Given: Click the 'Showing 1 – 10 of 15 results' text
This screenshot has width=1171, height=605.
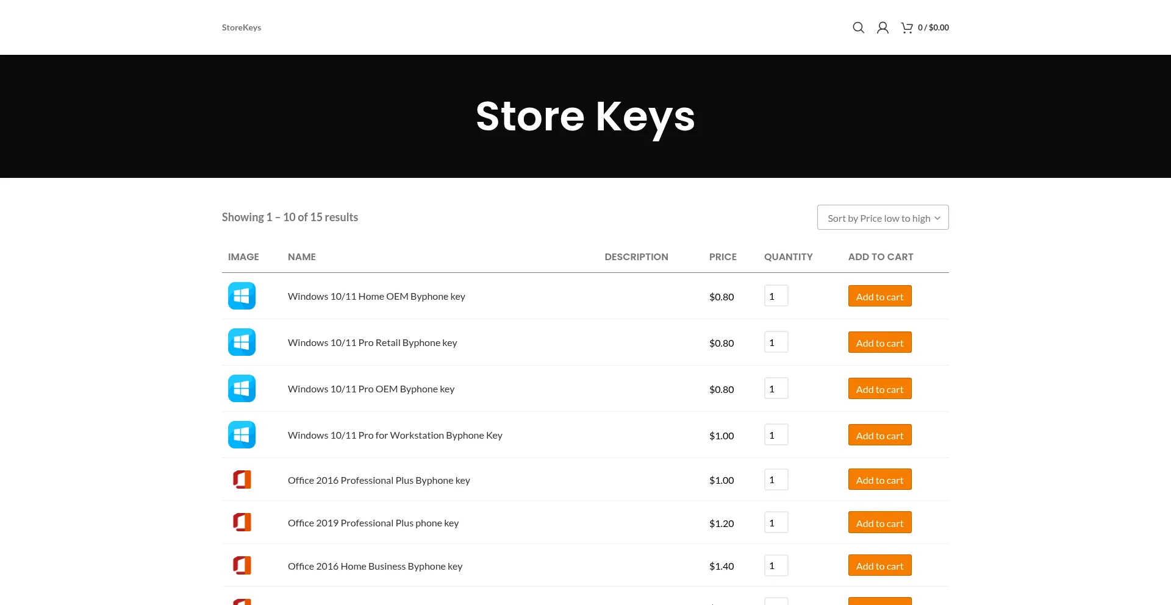Looking at the screenshot, I should click(x=290, y=217).
